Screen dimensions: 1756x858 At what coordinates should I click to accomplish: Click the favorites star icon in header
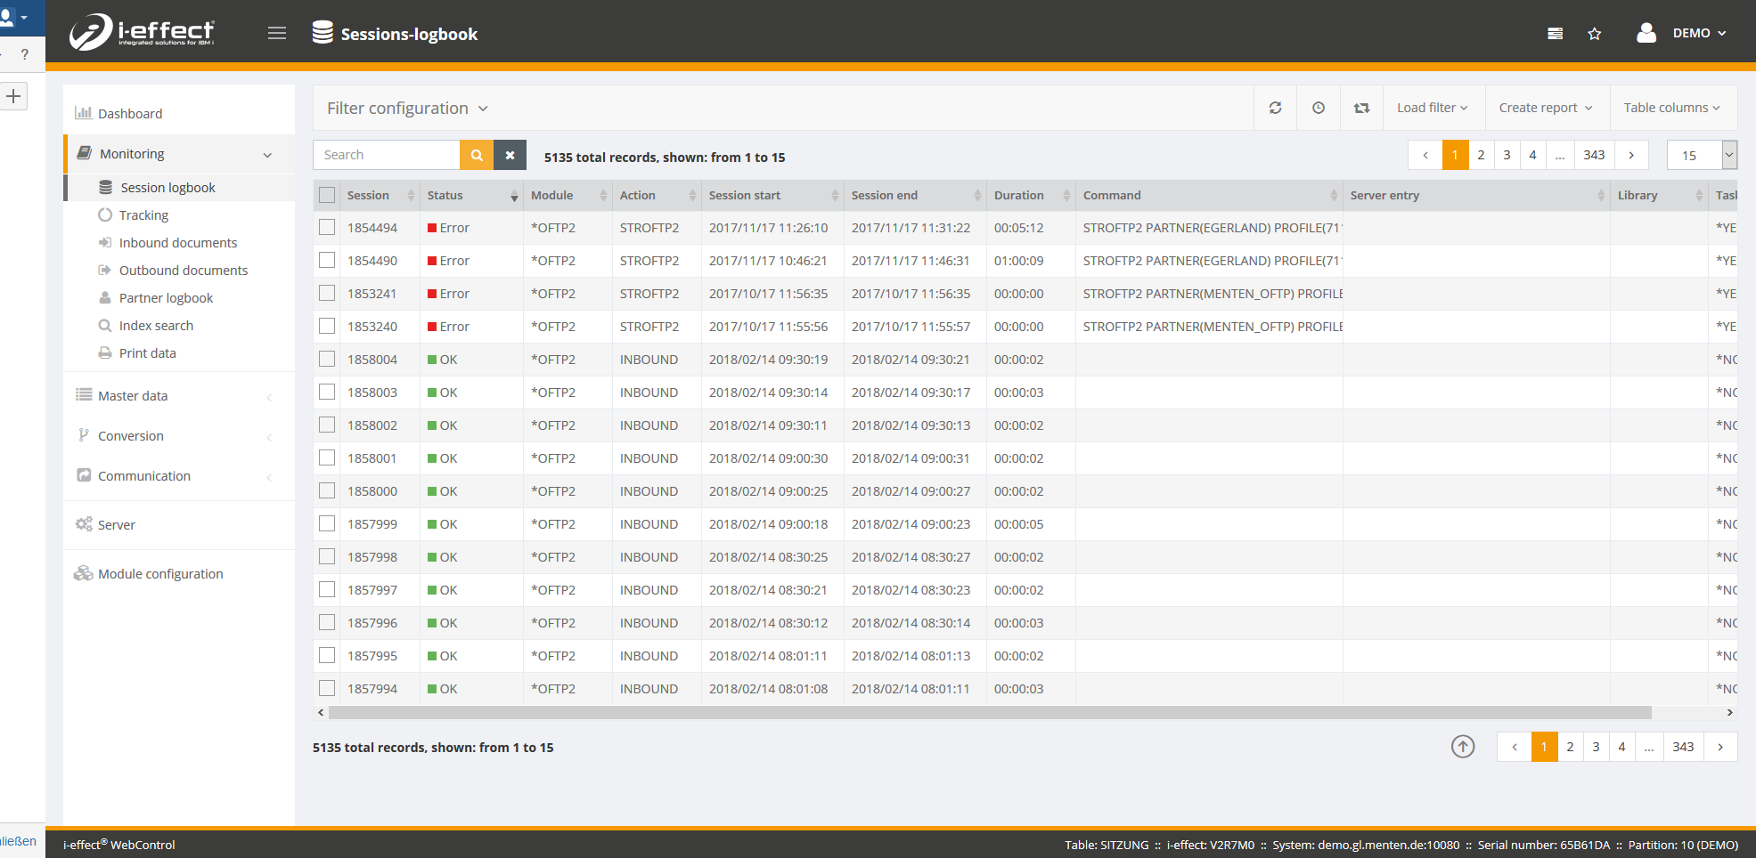(1594, 34)
